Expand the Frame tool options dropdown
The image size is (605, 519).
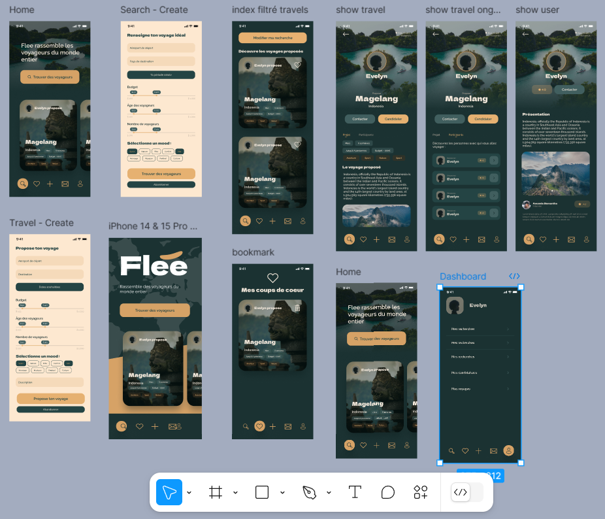click(x=235, y=493)
